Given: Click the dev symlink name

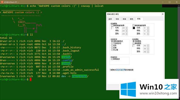Looking at the screenshot, I should pyautogui.click(x=64, y=76).
